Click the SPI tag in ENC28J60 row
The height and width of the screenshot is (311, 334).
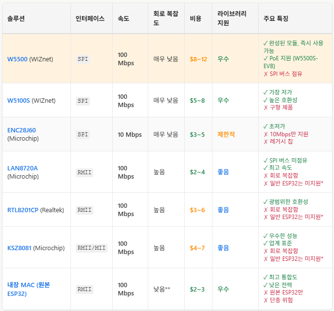click(x=83, y=134)
